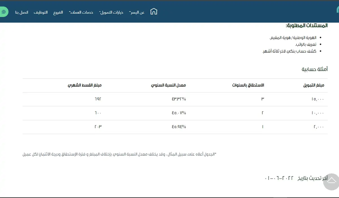339x198 pixels.
Task: Click the monthly installment value ٦٠٠
Action: (x=98, y=113)
